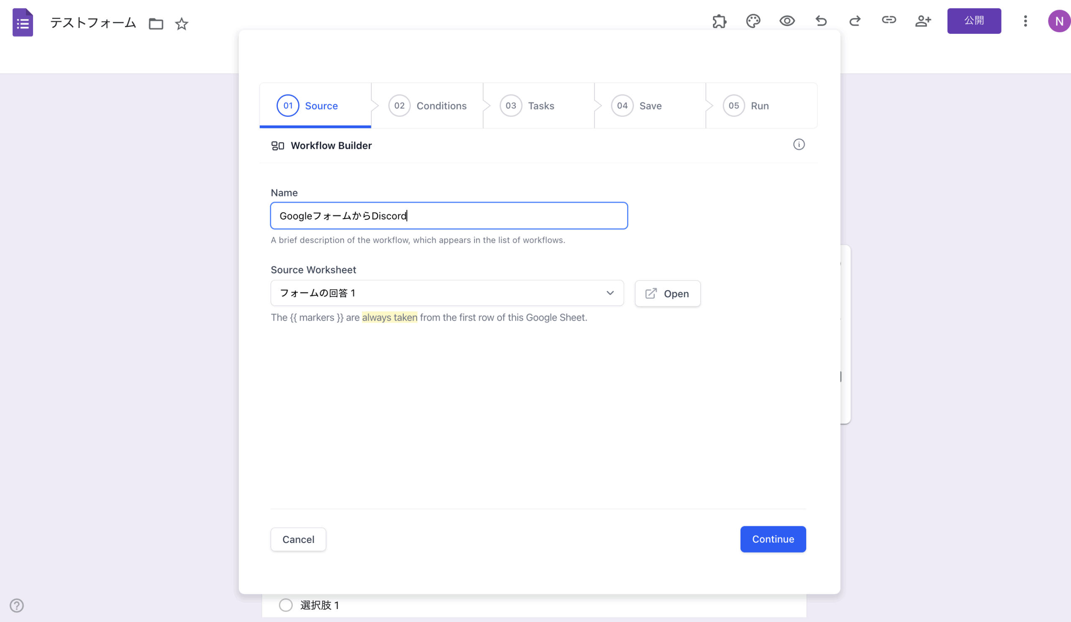Open the source worksheet with Open button
1071x622 pixels.
(668, 293)
